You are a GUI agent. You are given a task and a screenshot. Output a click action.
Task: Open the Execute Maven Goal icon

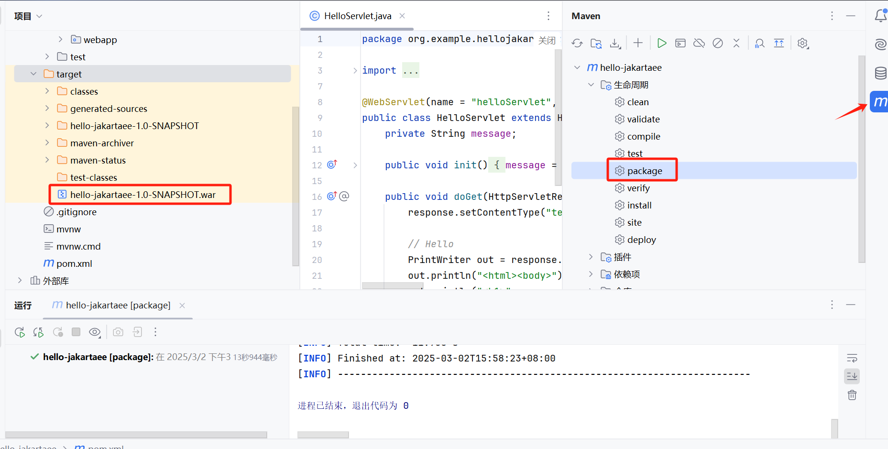tap(680, 43)
